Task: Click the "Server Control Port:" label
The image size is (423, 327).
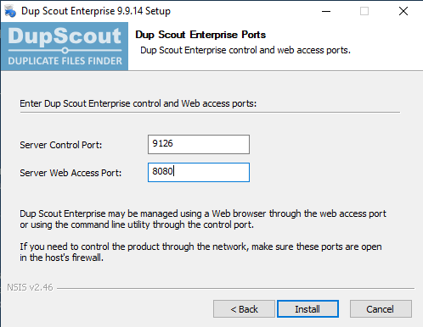Action: click(61, 145)
